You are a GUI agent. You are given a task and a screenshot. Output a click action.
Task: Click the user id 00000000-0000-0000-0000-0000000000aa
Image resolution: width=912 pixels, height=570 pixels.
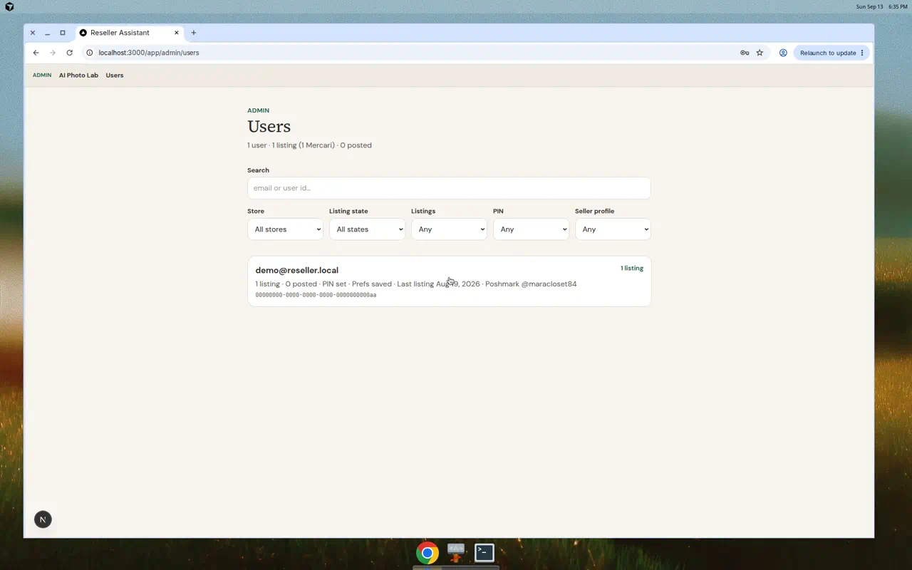coord(316,295)
